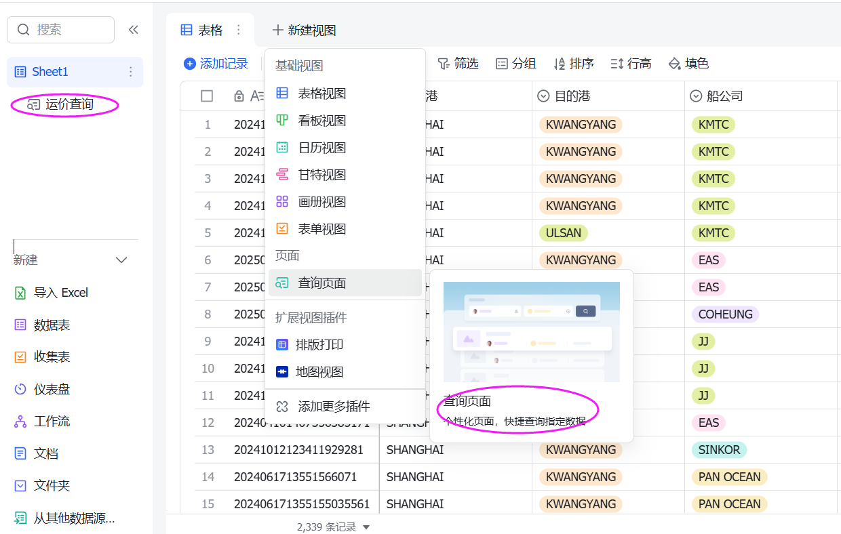841x534 pixels.
Task: Collapse the 新建 section chevron
Action: tap(122, 260)
